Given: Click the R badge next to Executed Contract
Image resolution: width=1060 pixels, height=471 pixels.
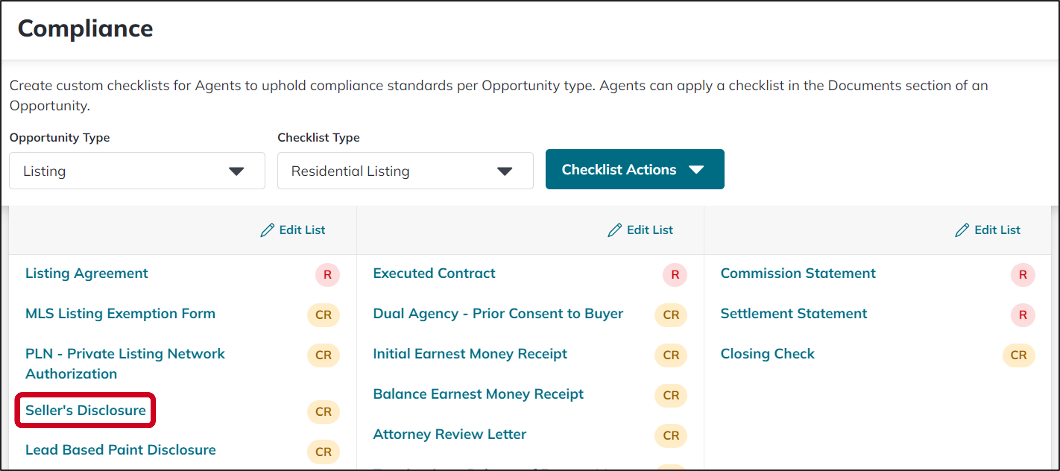Looking at the screenshot, I should coord(675,274).
